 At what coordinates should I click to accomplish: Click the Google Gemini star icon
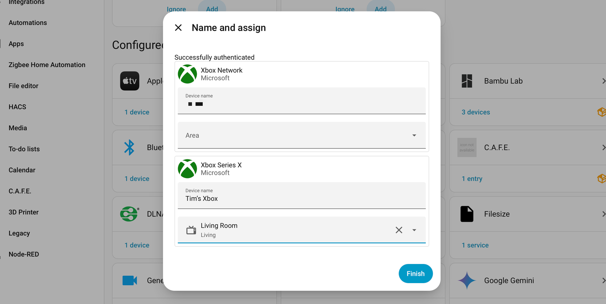pos(467,281)
